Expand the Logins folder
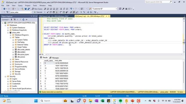Viewport: 186px width, 104px height. tap(8, 79)
